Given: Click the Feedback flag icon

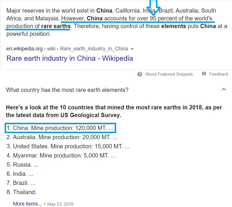Looking at the screenshot, I should pos(204,74).
